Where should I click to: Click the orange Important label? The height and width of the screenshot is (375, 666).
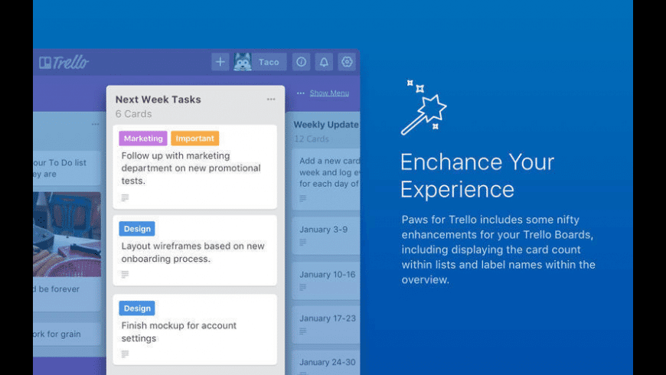195,139
